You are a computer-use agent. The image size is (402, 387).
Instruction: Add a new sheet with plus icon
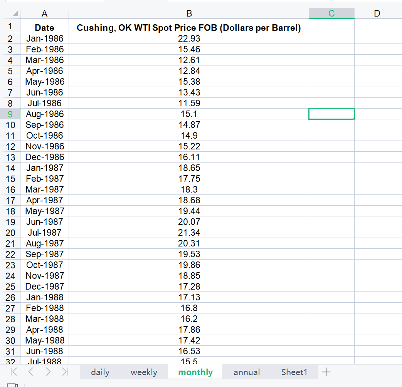[x=326, y=372]
